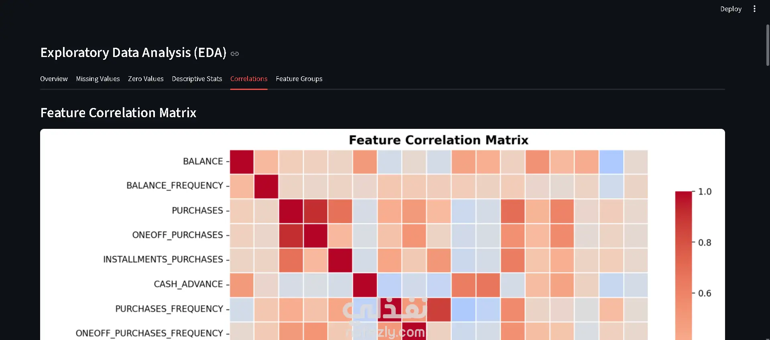Click the Feature Correlation Matrix section heading
Image resolution: width=770 pixels, height=340 pixels.
(x=118, y=113)
